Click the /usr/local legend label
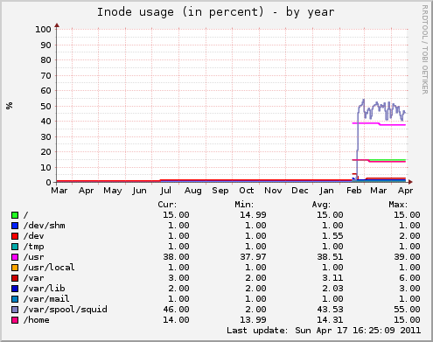Image resolution: width=433 pixels, height=342 pixels. (x=49, y=268)
